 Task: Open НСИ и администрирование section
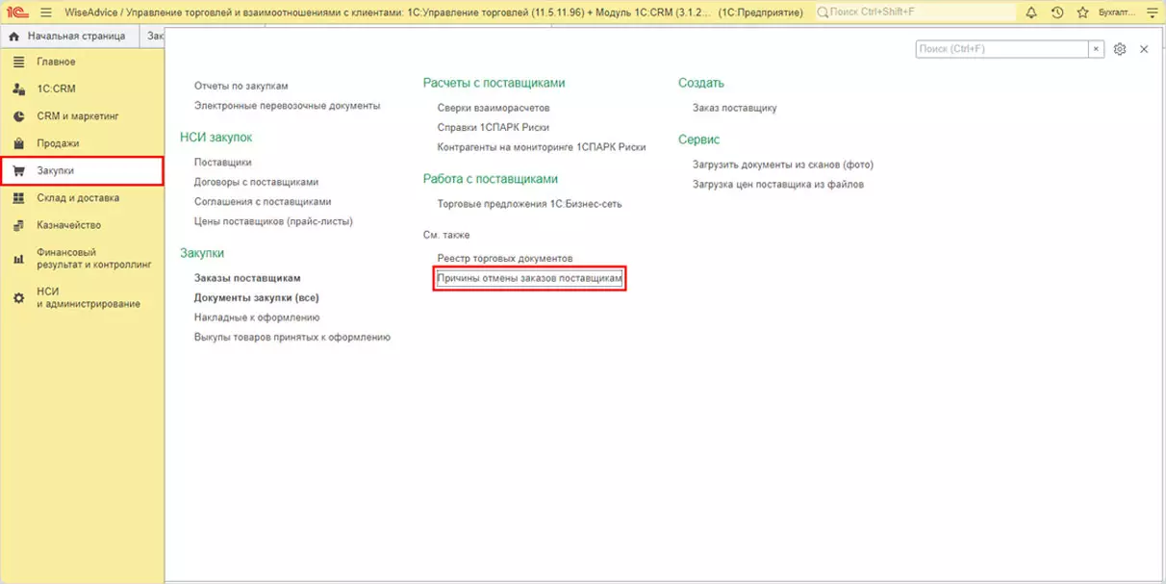pos(82,297)
